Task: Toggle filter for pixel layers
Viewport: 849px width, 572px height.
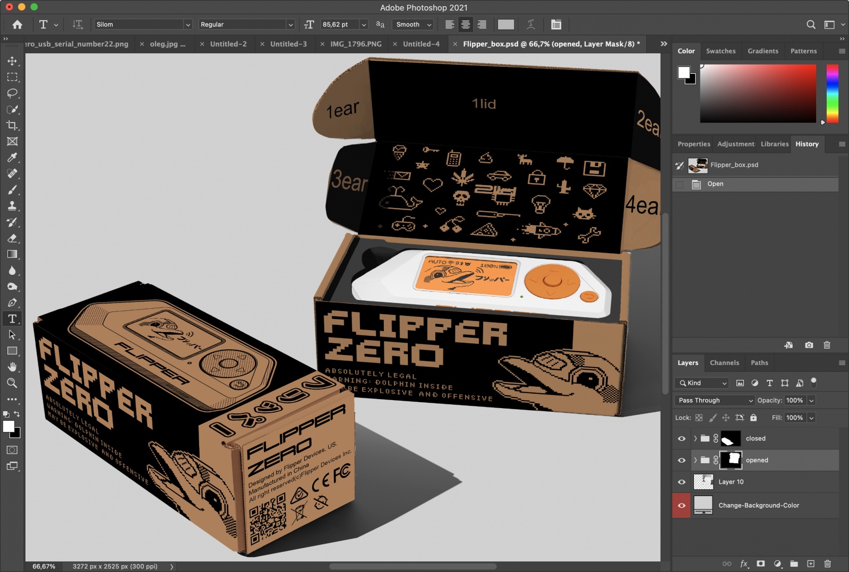Action: click(740, 383)
